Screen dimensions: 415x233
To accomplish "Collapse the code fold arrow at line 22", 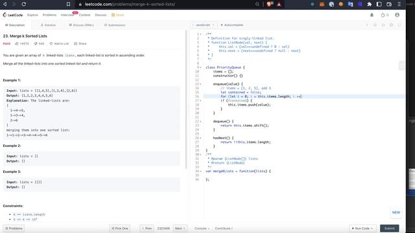I will pyautogui.click(x=200, y=122).
